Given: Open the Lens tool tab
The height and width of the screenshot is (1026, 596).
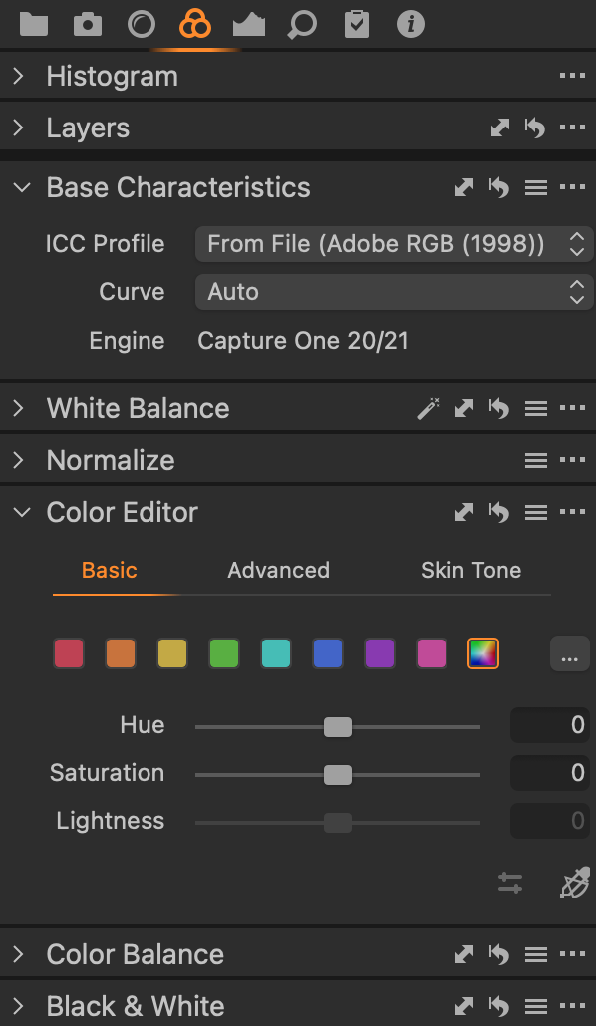Looking at the screenshot, I should [x=142, y=24].
